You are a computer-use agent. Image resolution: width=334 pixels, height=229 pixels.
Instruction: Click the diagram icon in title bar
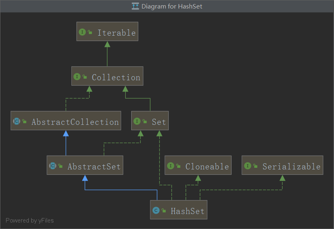coord(135,6)
